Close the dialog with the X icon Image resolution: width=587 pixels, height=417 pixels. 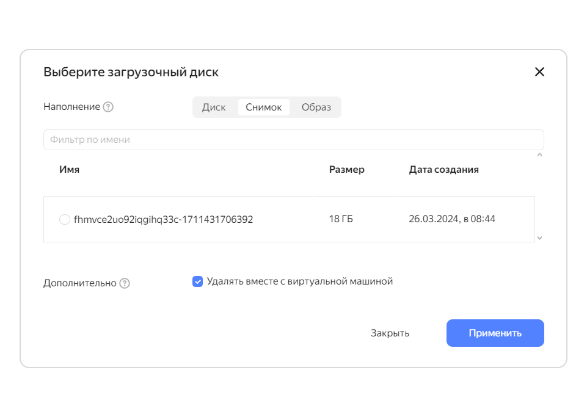point(539,72)
